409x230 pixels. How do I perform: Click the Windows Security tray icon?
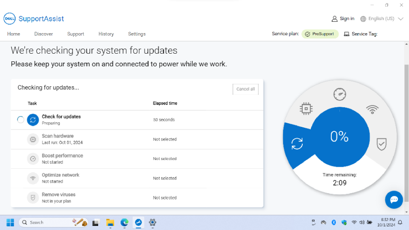pyautogui.click(x=344, y=222)
